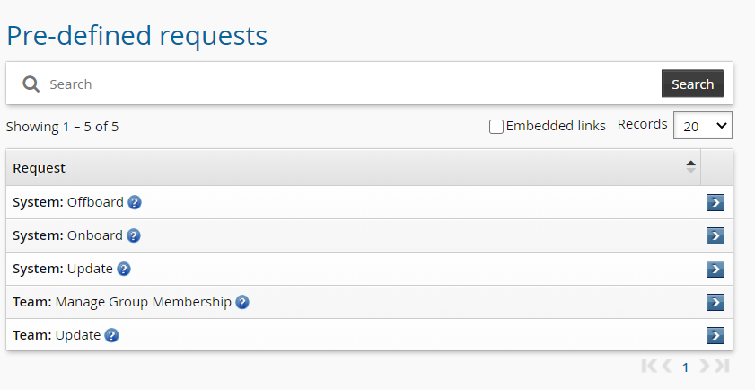Click help icon next to System: Update
Screen dimensions: 755x390
(x=124, y=269)
